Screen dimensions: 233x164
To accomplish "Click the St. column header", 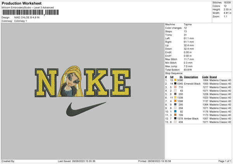I will coord(181,77).
